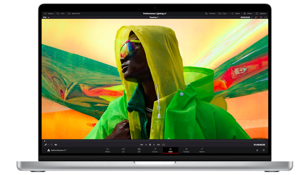Show the Media Pool panel
306x175 pixels.
(74, 13)
